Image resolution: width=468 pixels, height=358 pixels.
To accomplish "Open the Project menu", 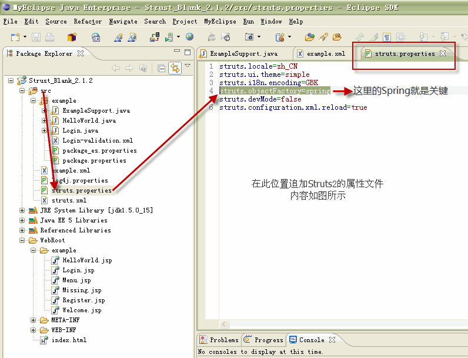I will pos(185,22).
